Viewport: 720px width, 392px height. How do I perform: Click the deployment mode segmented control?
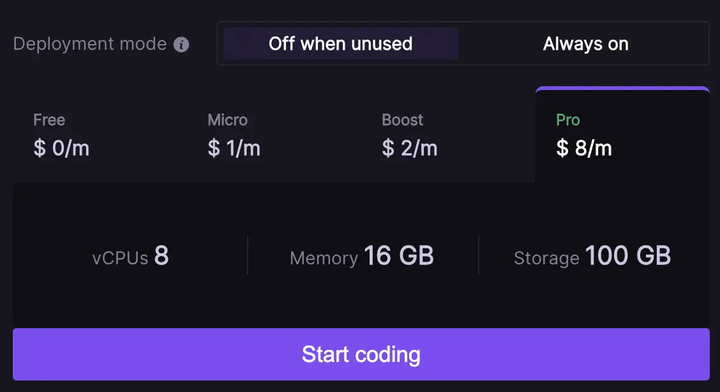463,43
